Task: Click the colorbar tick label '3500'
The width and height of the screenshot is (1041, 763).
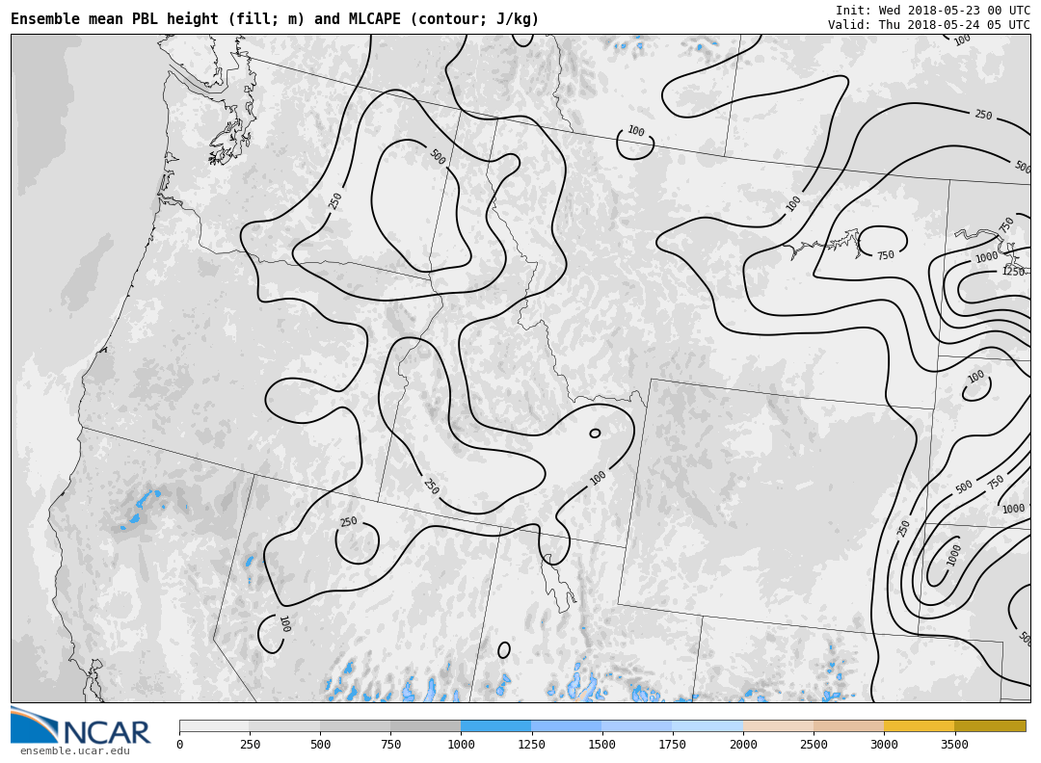Action: click(954, 745)
